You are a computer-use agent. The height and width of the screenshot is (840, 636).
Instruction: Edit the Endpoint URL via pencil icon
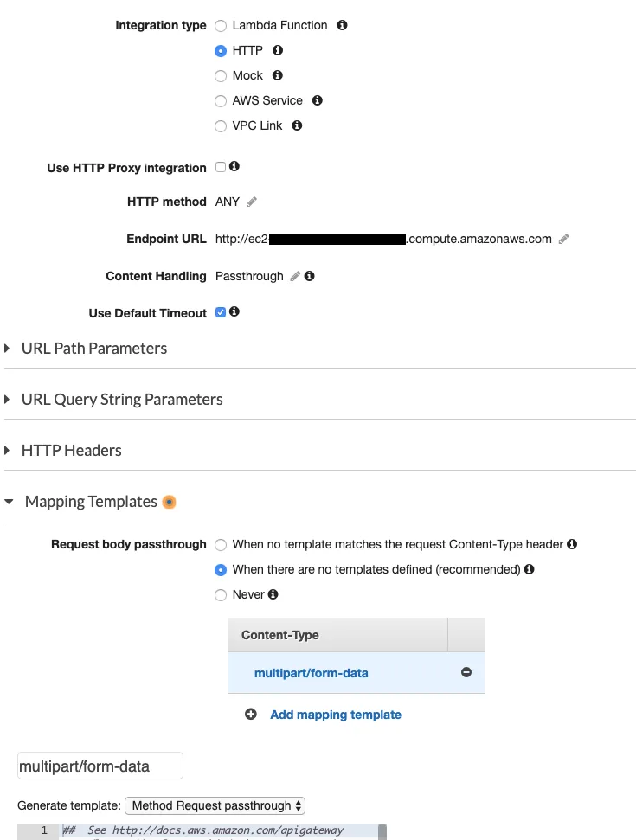point(563,240)
